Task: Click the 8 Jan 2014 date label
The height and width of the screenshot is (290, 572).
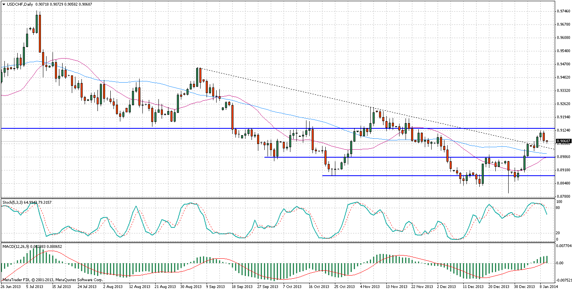Action: pyautogui.click(x=550, y=287)
